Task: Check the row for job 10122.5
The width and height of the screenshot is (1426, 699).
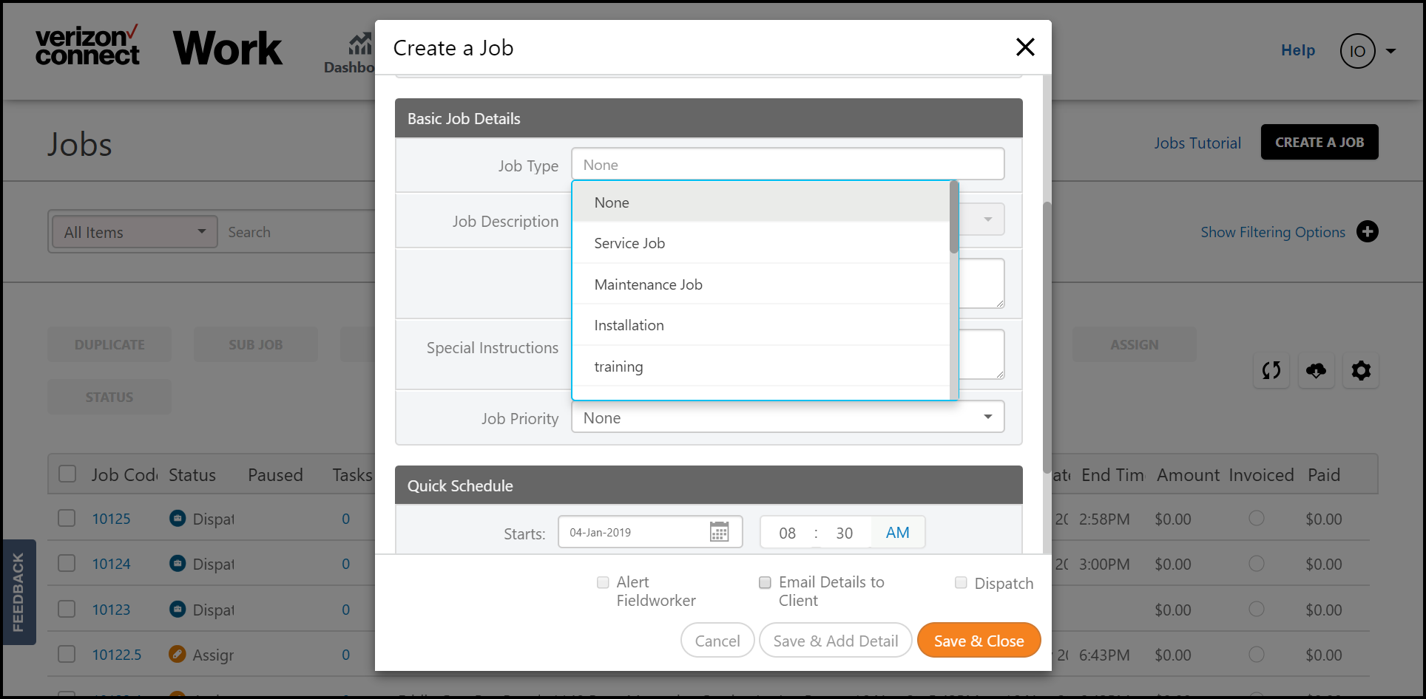Action: (67, 654)
